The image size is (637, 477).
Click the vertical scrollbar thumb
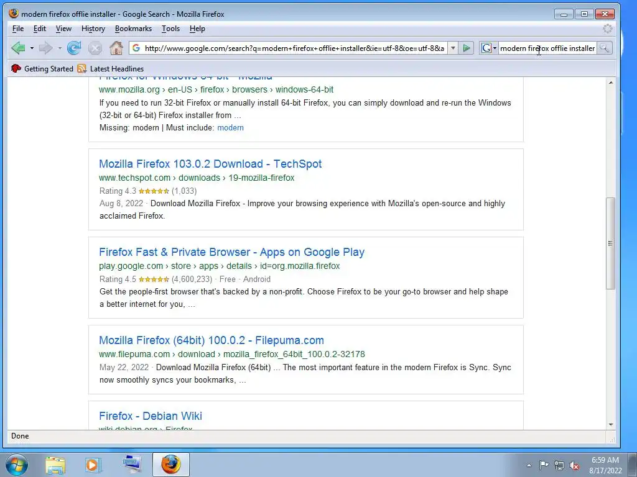click(610, 243)
